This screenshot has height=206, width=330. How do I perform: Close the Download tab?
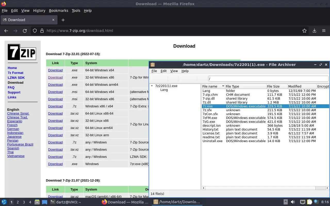tap(53, 20)
